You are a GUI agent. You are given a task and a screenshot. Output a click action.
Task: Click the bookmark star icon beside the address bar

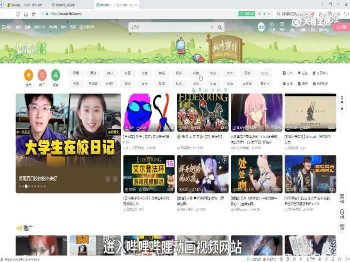pyautogui.click(x=33, y=14)
